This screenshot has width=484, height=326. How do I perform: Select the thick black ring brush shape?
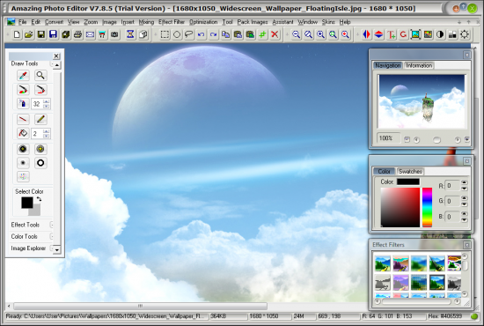[x=40, y=163]
